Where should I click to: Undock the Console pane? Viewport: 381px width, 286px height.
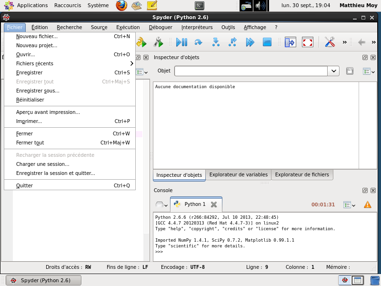[x=365, y=190]
